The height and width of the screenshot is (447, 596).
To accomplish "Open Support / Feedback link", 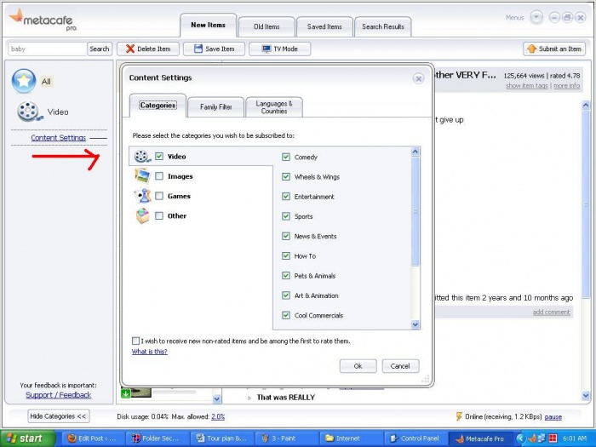I will pos(58,395).
